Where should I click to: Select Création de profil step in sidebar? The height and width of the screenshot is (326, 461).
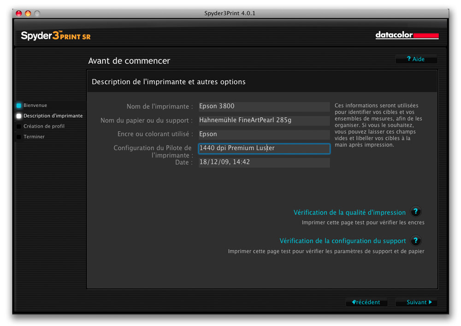point(44,126)
